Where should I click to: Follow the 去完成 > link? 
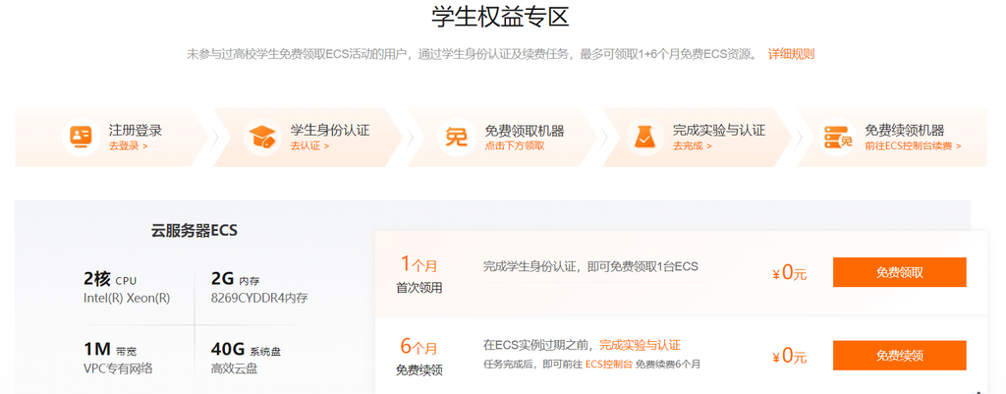point(693,145)
